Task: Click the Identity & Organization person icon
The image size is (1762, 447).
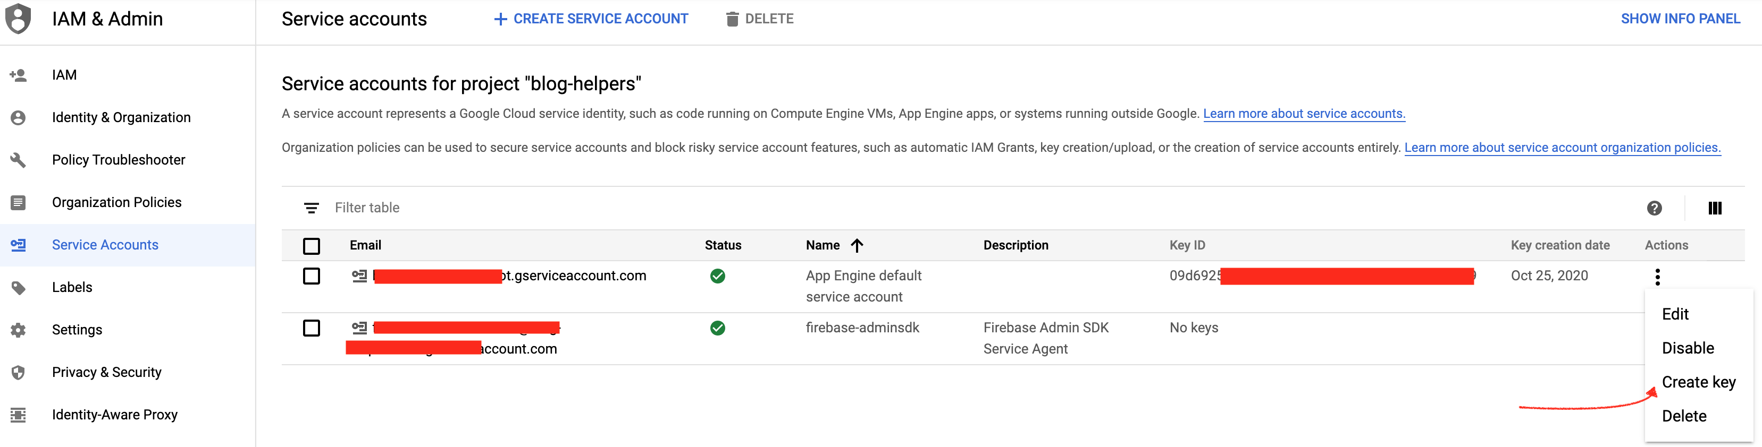Action: point(18,117)
